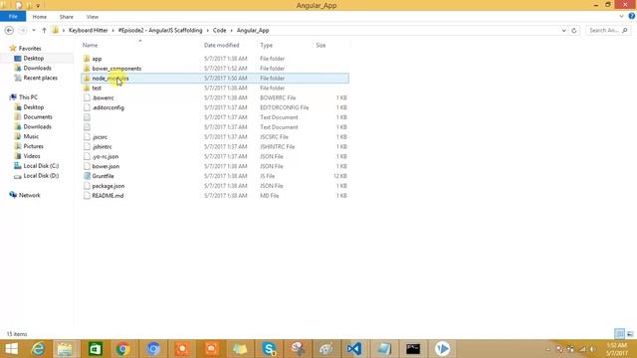637x358 pixels.
Task: Open Windows Start button
Action: click(x=11, y=349)
